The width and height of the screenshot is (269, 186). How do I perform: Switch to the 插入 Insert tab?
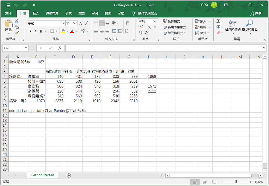coord(36,13)
